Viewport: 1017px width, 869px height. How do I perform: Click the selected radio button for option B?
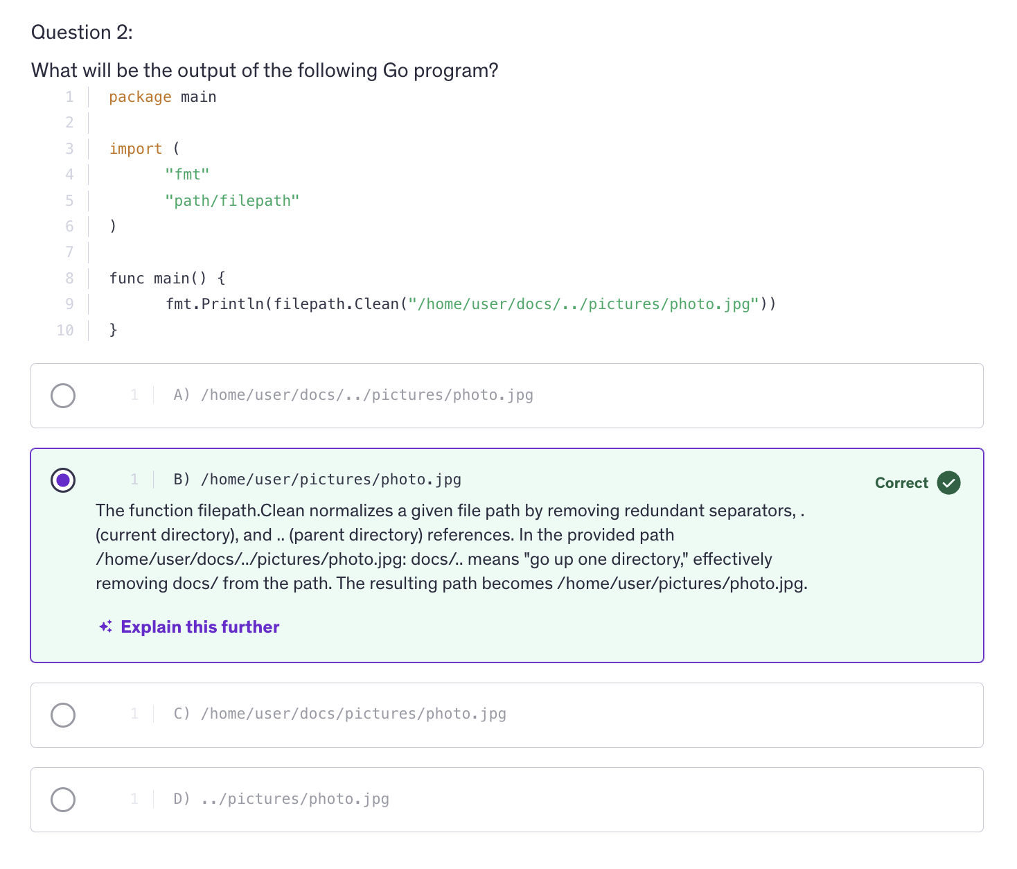coord(63,480)
